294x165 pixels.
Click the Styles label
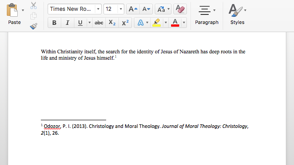point(237,22)
